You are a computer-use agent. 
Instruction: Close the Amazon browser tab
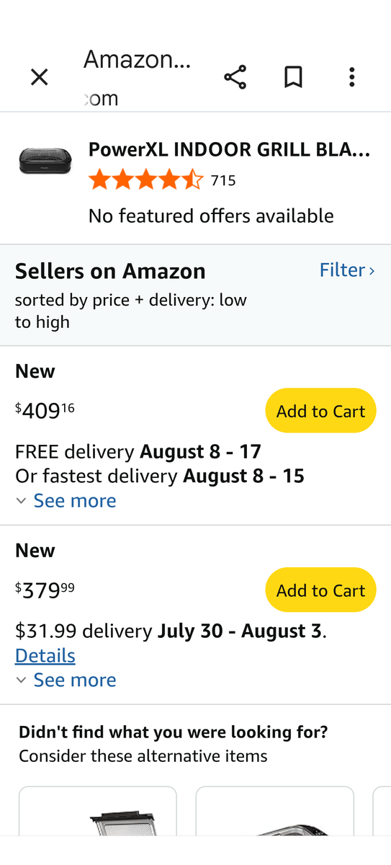(x=39, y=77)
